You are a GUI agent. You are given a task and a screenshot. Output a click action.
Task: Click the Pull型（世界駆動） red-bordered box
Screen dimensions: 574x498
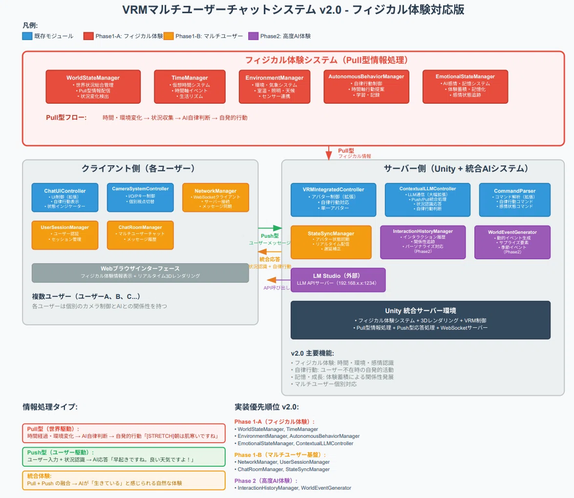click(x=124, y=433)
